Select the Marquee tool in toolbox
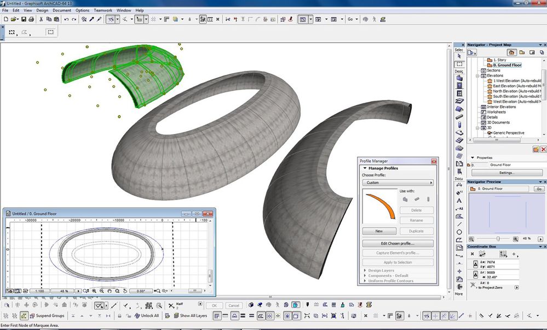The height and width of the screenshot is (330, 547). 459,64
